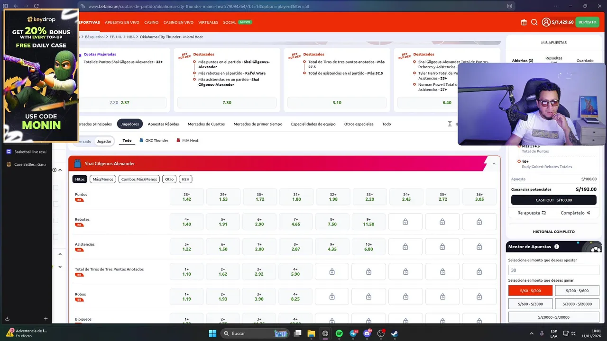
Task: Click the Shai Gilgeous-Alexander jersey icon
Action: (x=77, y=163)
